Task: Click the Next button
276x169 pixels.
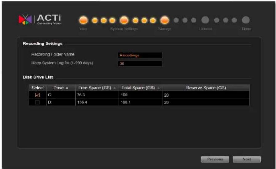Action: [x=247, y=159]
